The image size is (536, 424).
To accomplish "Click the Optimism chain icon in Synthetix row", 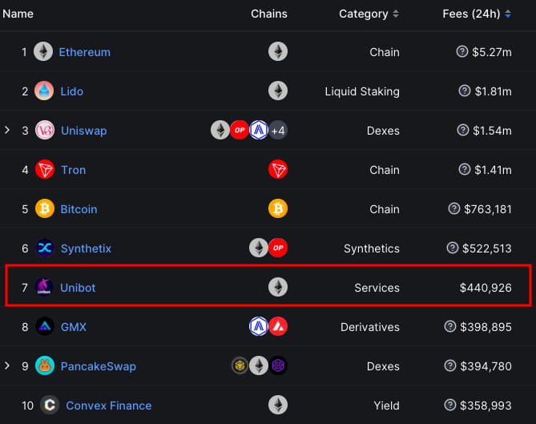I will point(278,248).
